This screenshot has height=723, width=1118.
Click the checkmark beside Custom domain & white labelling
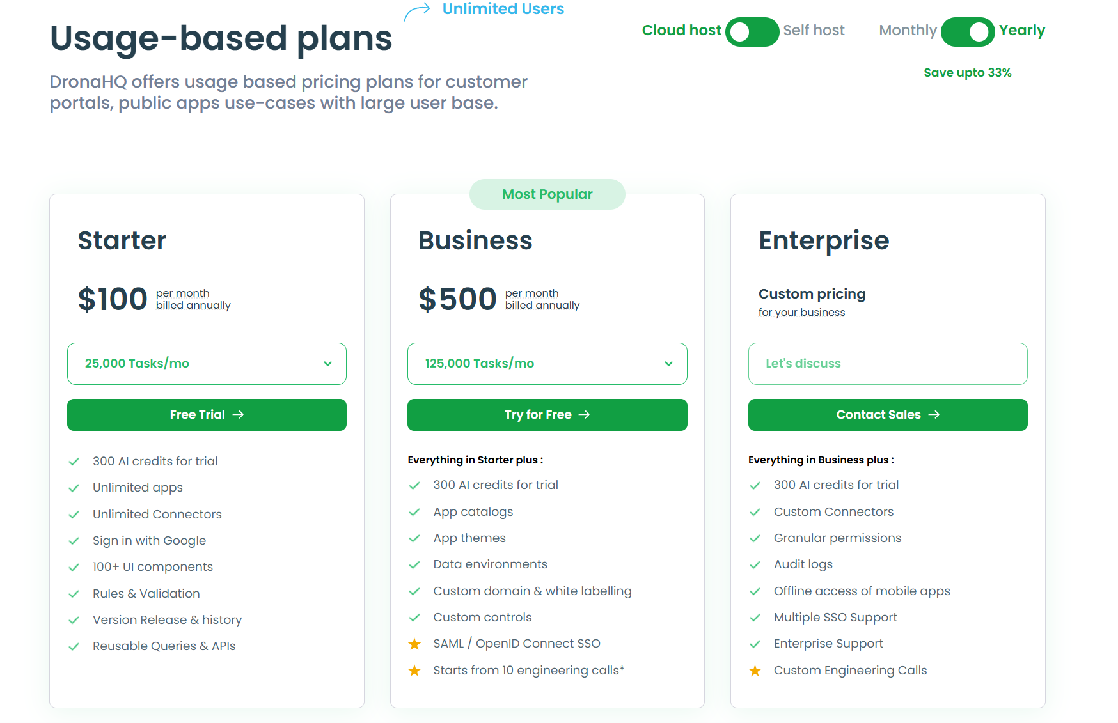414,591
